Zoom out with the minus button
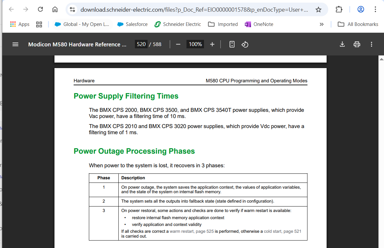 (178, 44)
